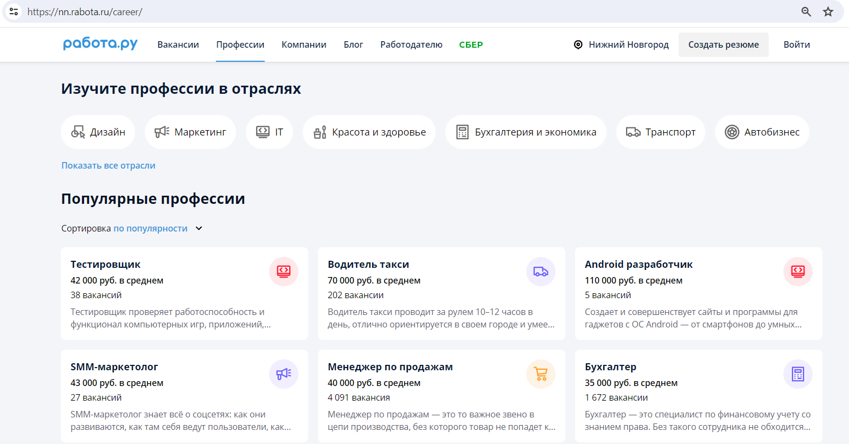Select the Красота и здоровье industry chip
The width and height of the screenshot is (849, 444).
[x=369, y=132]
